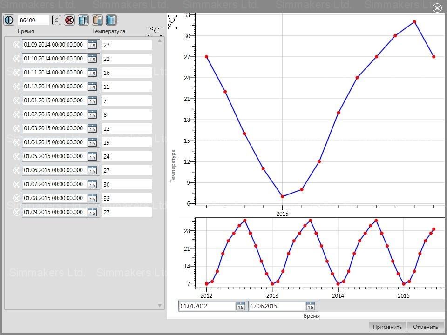Close the dialog with top-right X

[x=437, y=8]
